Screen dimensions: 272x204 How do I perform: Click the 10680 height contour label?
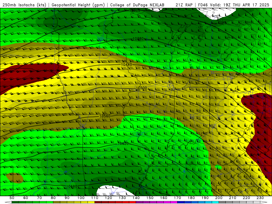[72, 186]
